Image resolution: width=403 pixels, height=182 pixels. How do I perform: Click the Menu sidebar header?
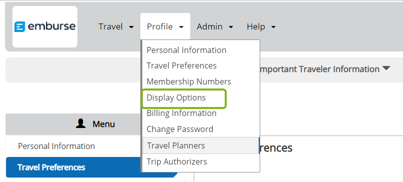click(x=95, y=124)
